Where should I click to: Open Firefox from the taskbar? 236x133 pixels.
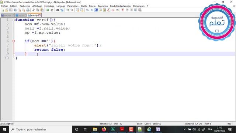pos(104,129)
